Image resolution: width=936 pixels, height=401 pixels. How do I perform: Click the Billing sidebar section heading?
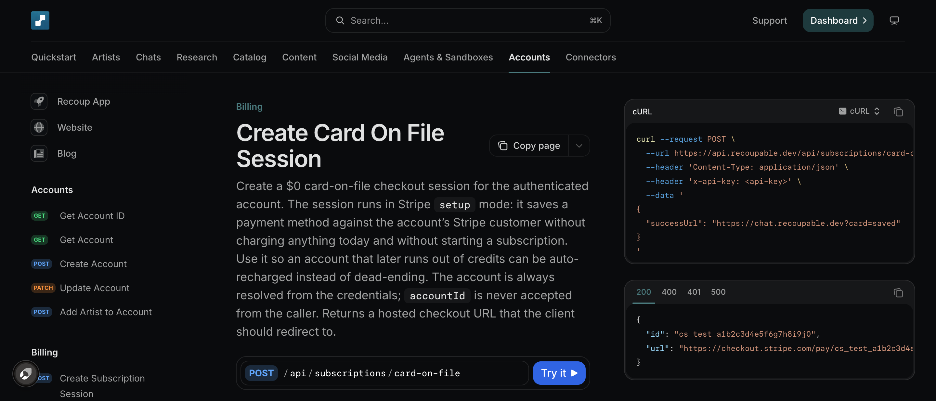[x=44, y=352]
